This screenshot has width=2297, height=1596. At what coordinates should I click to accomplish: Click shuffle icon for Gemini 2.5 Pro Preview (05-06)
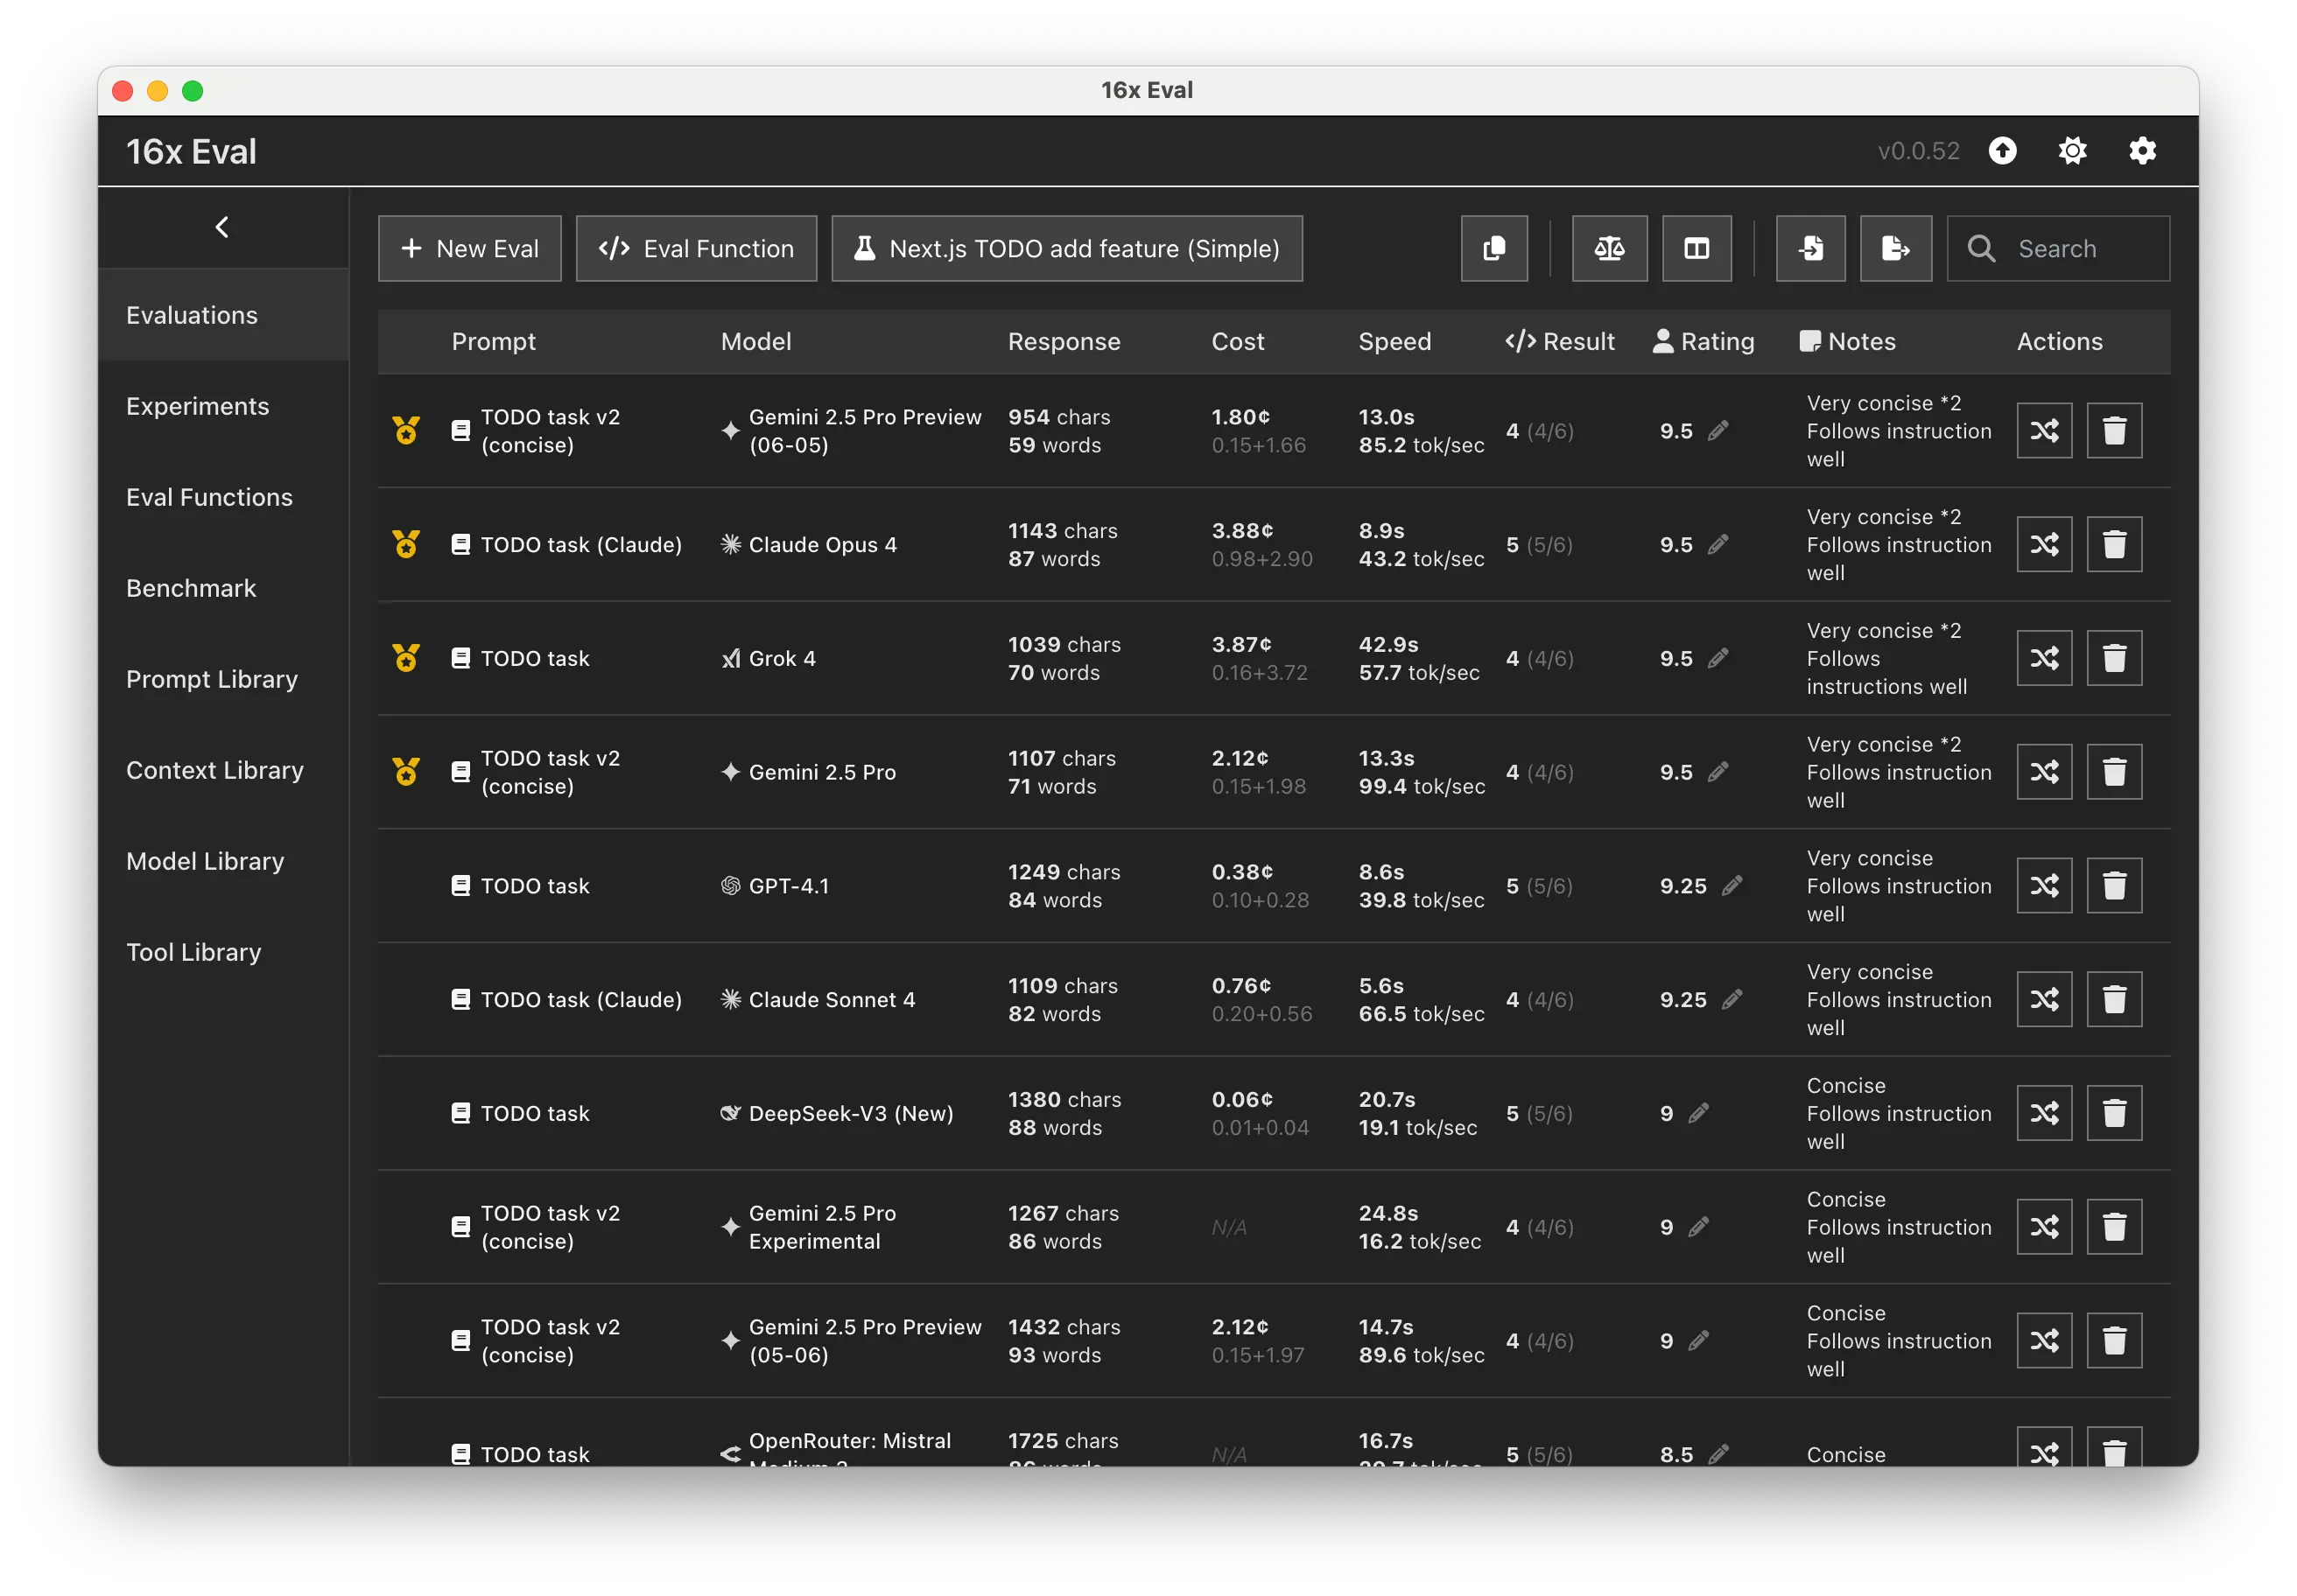pyautogui.click(x=2044, y=1341)
